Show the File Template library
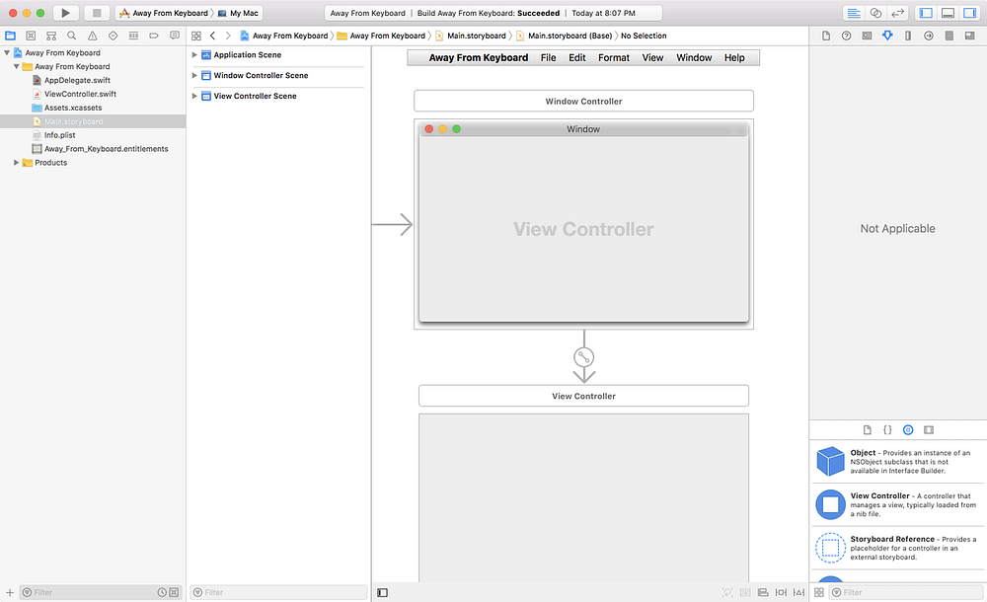The image size is (987, 602). [x=868, y=430]
